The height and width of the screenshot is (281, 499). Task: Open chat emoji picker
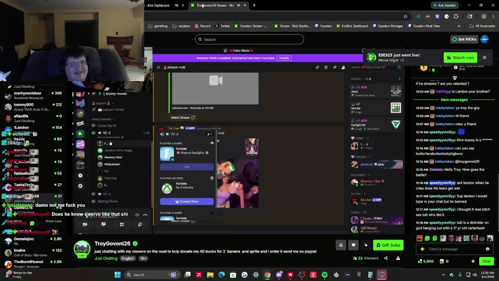click(x=487, y=249)
